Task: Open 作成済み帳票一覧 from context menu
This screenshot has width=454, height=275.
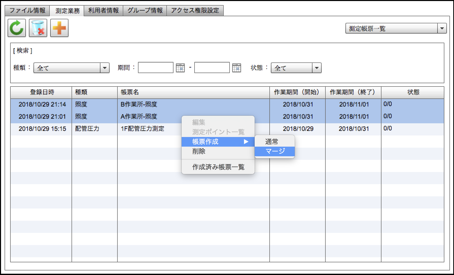Action: (218, 167)
